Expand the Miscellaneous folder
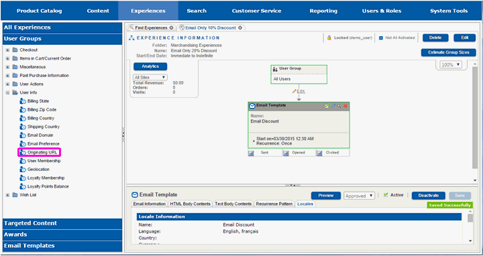 [7, 67]
